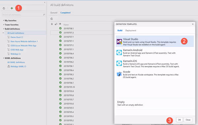
Task: Open build 20150705.3
Action: 69,116
